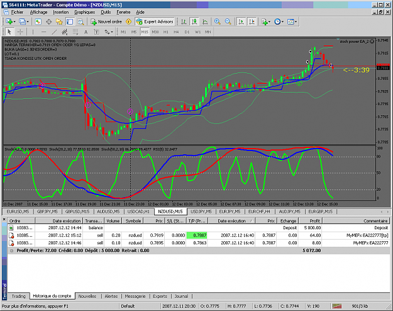Switch timeframe to M1
This screenshot has height=311, width=393.
[123, 32]
